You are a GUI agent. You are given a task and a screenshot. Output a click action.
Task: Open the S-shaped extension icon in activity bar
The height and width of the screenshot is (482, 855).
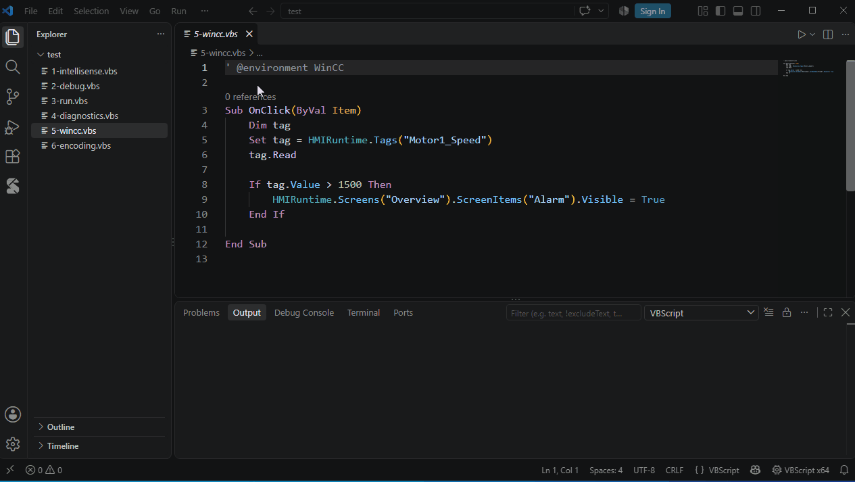[13, 186]
